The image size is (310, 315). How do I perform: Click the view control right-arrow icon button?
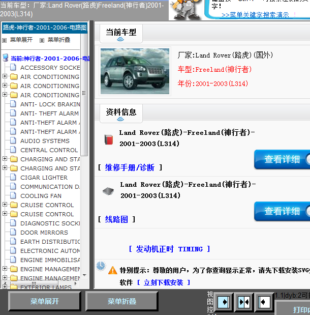[224, 302]
